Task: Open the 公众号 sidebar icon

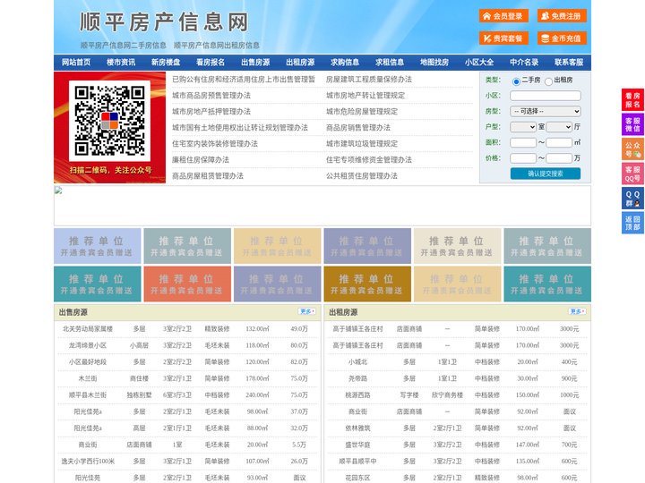Action: [632, 149]
